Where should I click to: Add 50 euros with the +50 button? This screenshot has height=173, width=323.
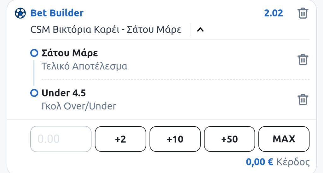point(230,139)
